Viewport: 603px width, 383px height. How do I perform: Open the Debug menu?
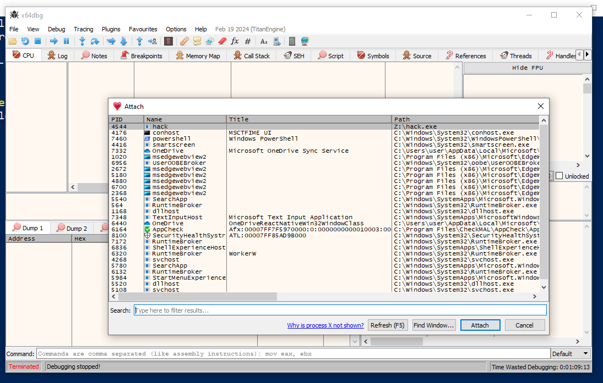tap(57, 29)
